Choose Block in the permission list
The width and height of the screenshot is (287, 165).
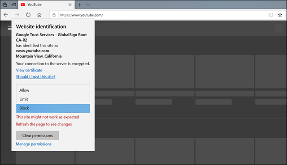click(53, 108)
